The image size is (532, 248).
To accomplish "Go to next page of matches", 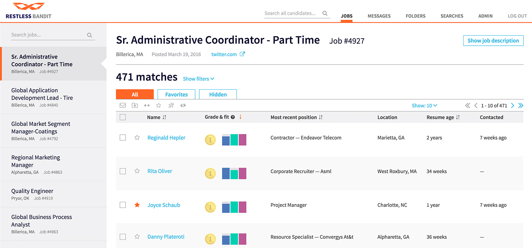I will (512, 106).
